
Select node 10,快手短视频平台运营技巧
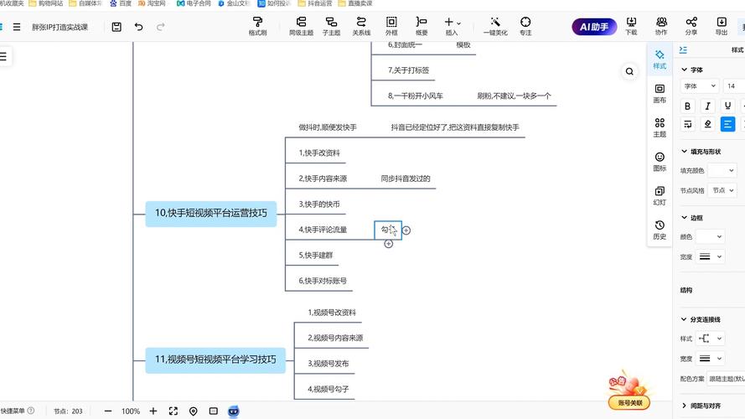[211, 214]
